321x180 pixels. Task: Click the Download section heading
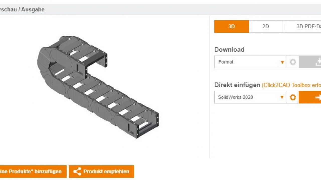229,49
